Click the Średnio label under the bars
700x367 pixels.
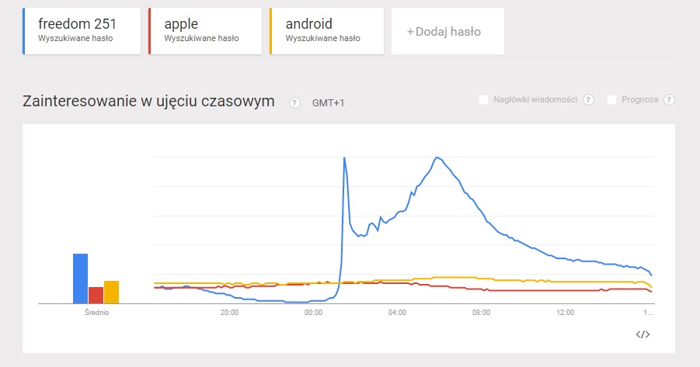[96, 313]
